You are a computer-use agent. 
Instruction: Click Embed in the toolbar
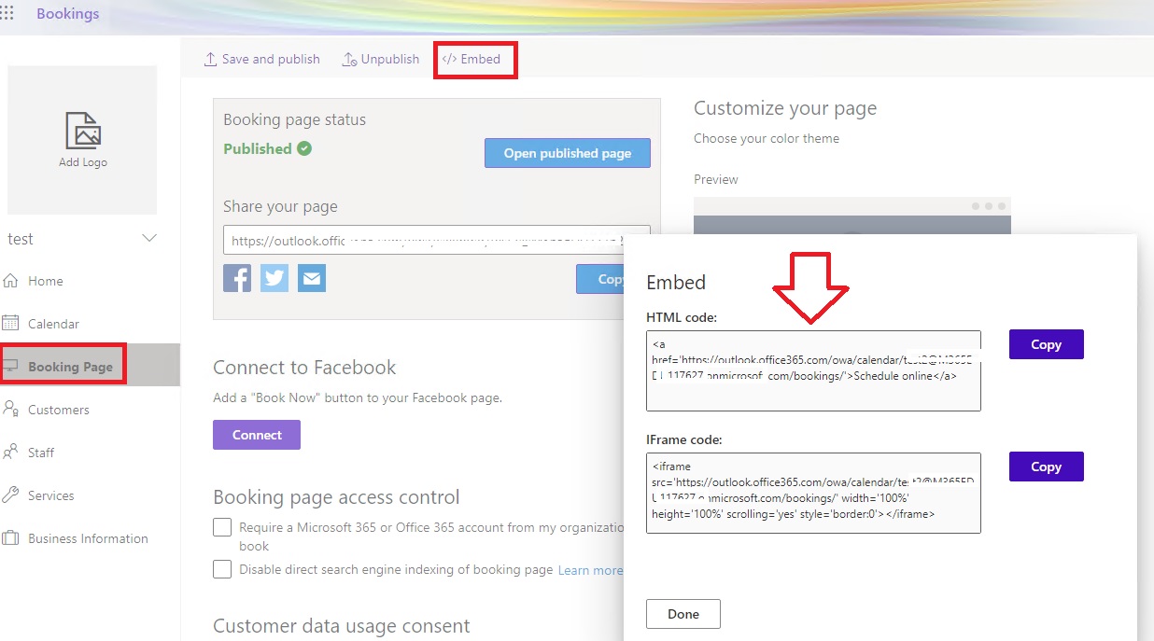pyautogui.click(x=471, y=59)
